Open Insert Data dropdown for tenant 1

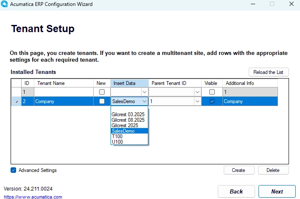[144, 92]
